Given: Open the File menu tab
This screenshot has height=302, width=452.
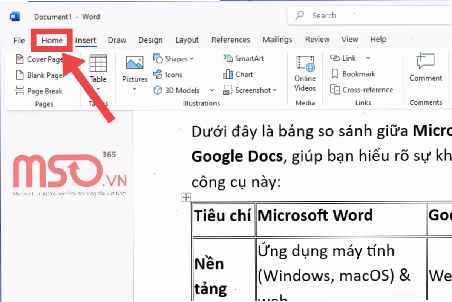Looking at the screenshot, I should (x=19, y=40).
